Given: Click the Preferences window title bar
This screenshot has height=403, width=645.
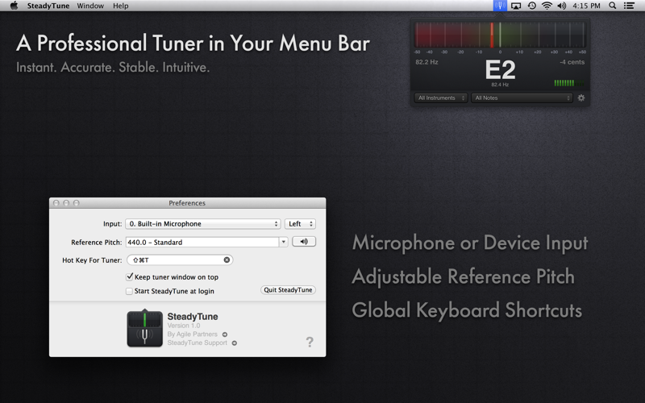Looking at the screenshot, I should pyautogui.click(x=187, y=203).
